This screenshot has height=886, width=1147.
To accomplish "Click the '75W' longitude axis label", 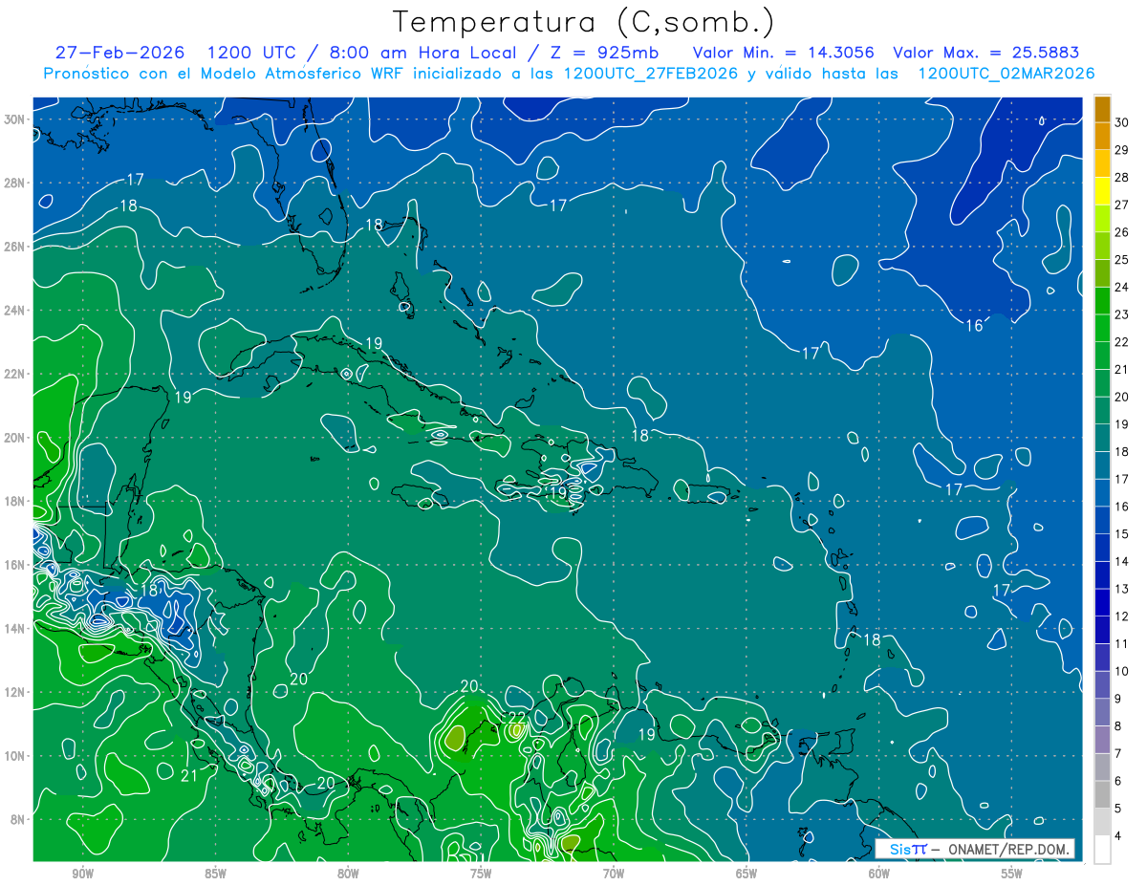I will pos(481,874).
